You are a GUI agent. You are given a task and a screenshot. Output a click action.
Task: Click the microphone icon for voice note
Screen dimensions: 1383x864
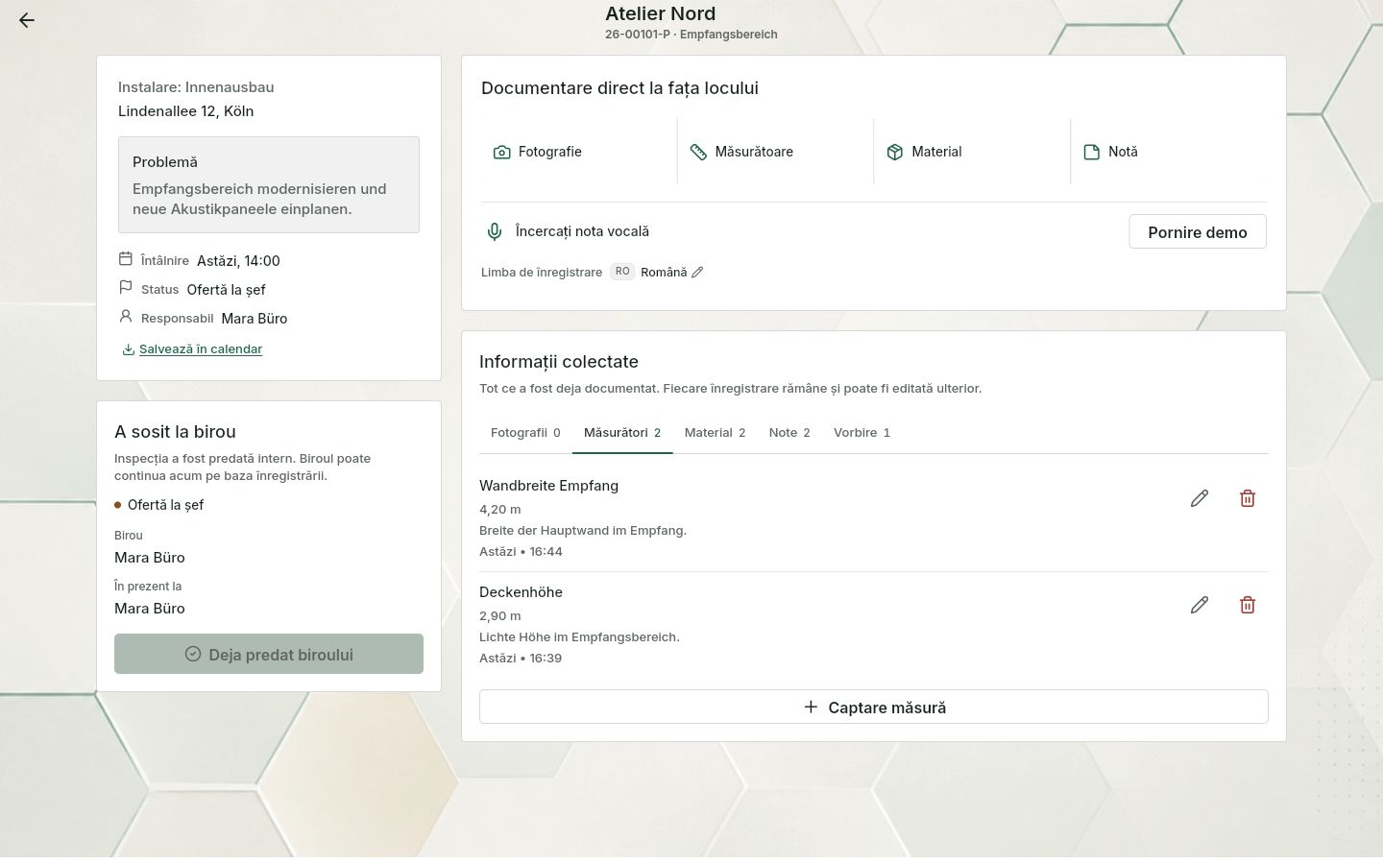coord(494,231)
